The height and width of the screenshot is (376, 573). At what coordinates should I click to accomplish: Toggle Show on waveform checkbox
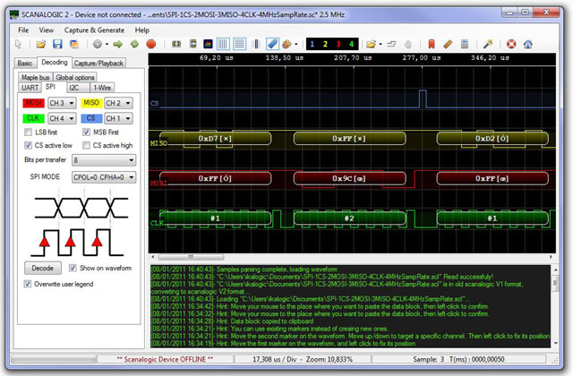(x=73, y=268)
